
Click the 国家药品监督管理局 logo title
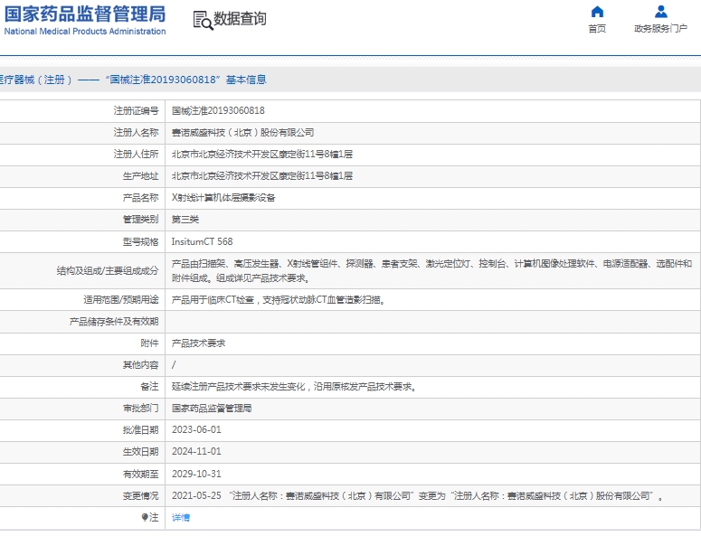(x=85, y=14)
